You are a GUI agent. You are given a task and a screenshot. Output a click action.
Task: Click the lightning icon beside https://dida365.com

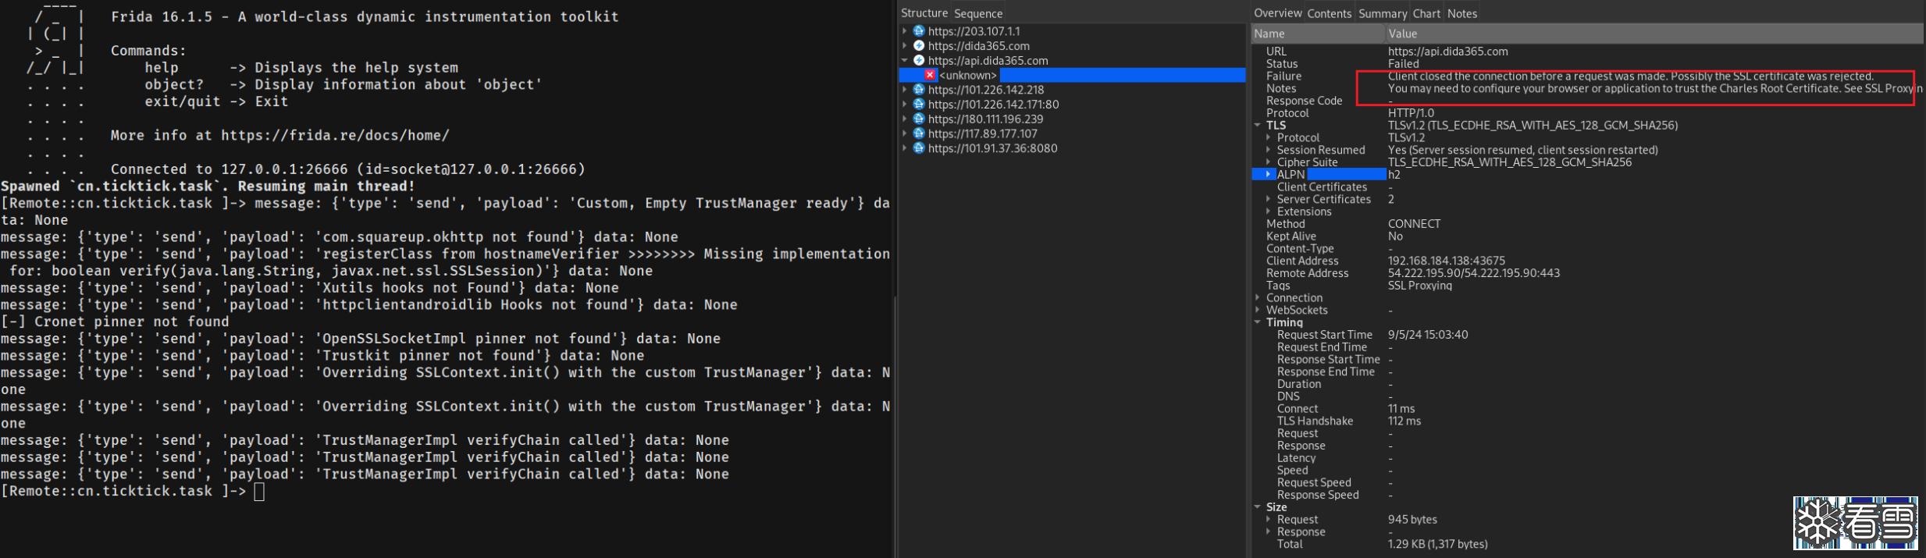point(919,46)
